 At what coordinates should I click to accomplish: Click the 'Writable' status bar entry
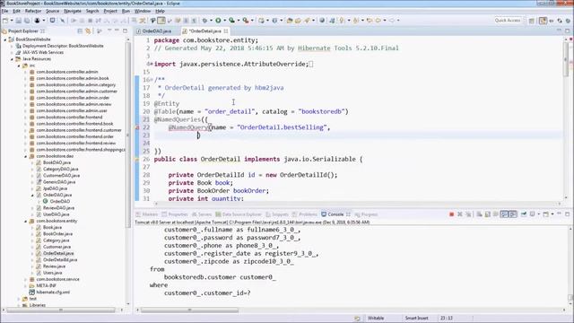click(376, 318)
